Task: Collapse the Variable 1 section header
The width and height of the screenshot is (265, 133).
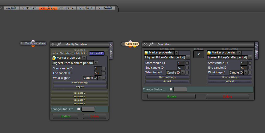Action: [x=79, y=50]
